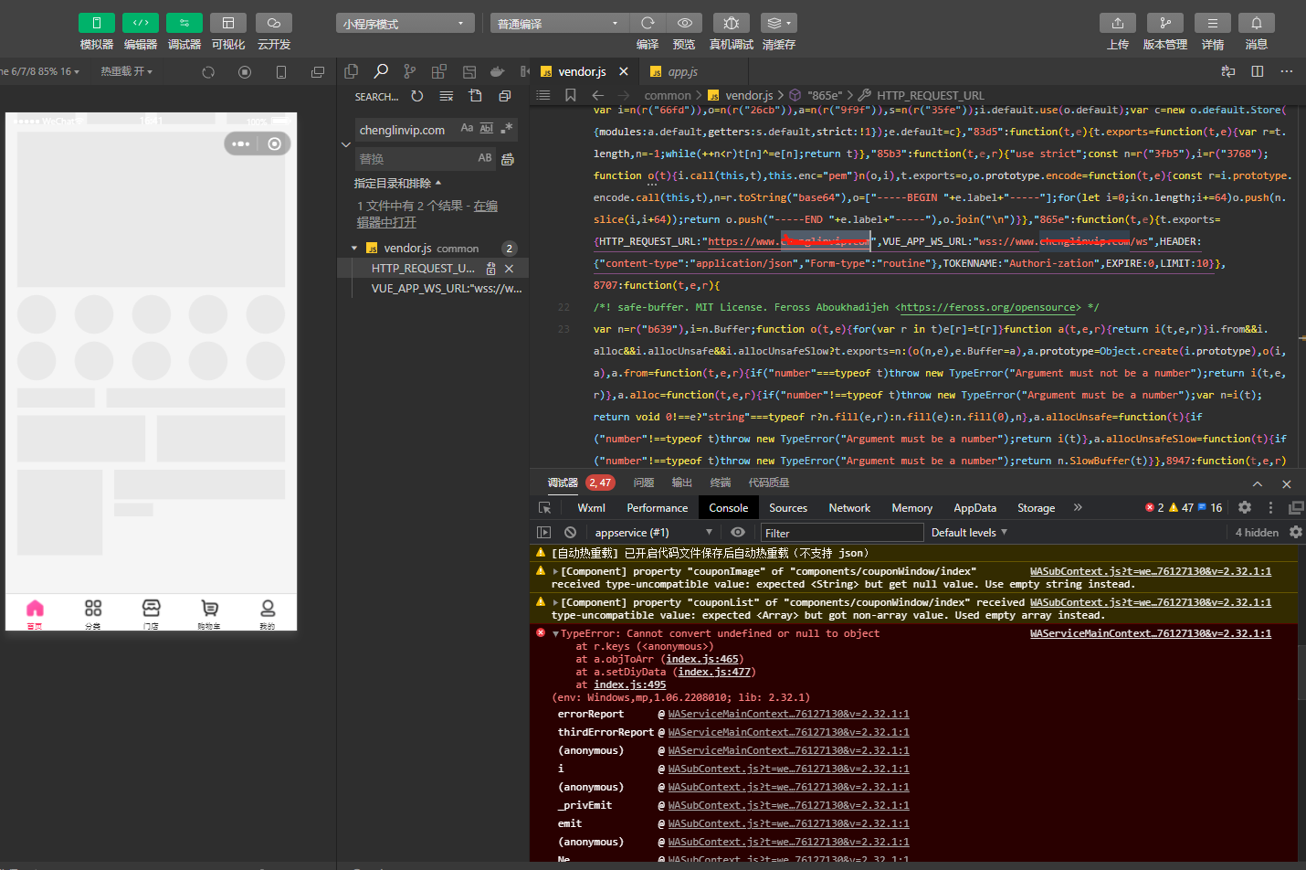This screenshot has width=1306, height=870.
Task: Open the appservice (#1) context dropdown
Action: [x=653, y=533]
